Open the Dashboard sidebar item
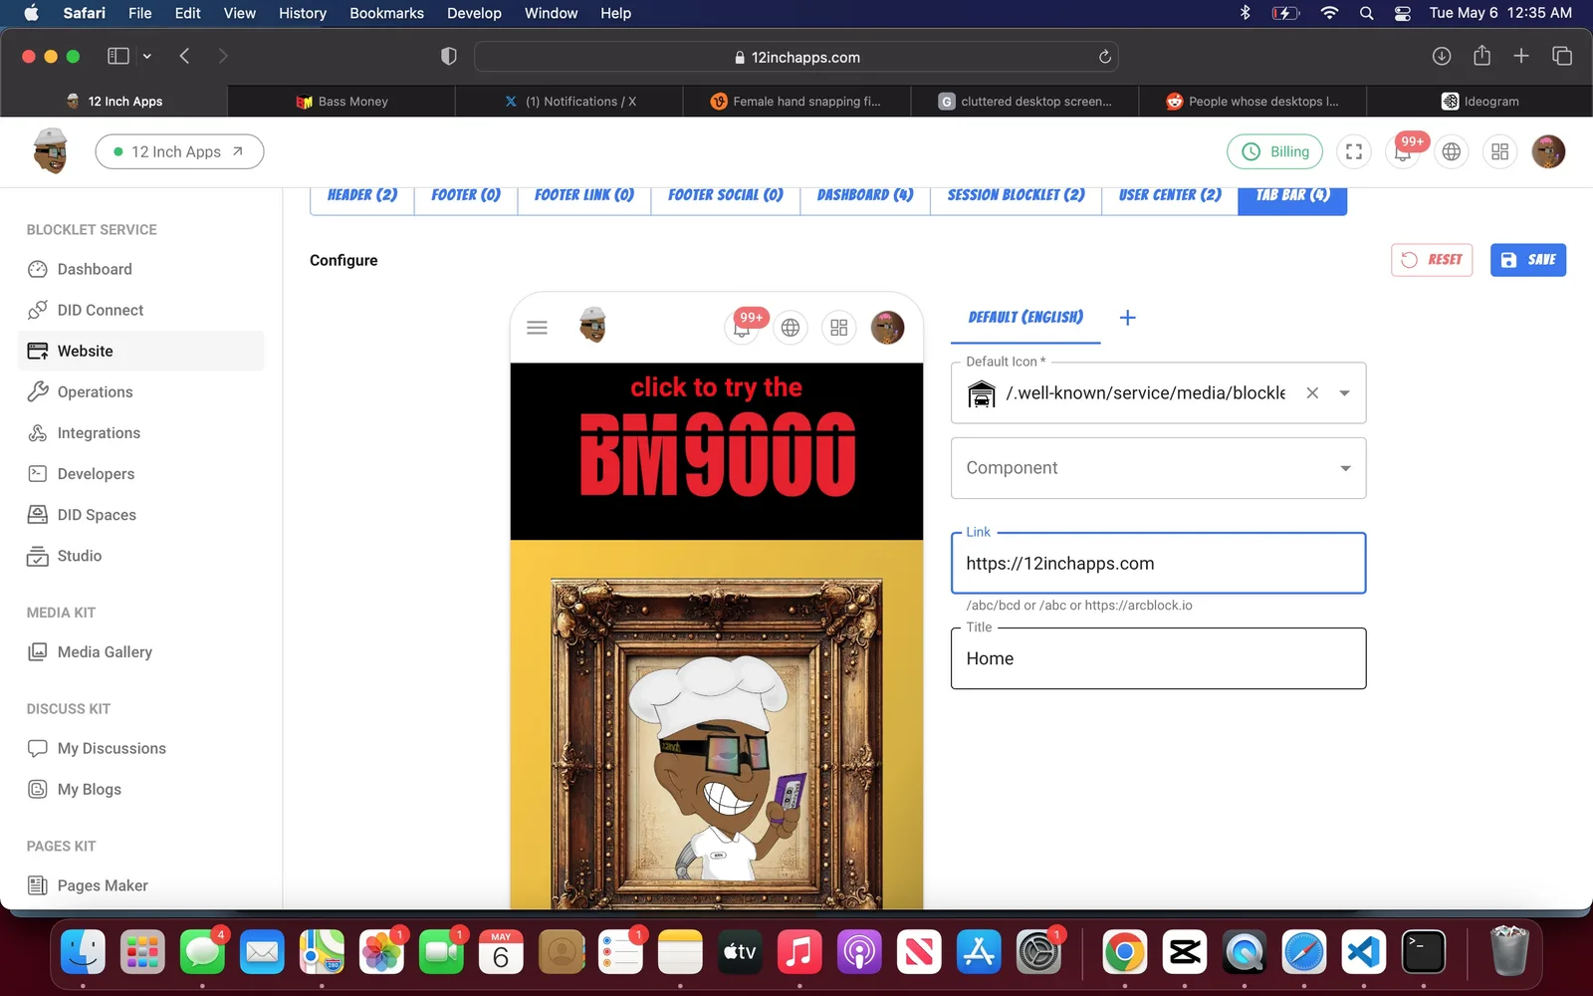Image resolution: width=1593 pixels, height=996 pixels. [140, 269]
